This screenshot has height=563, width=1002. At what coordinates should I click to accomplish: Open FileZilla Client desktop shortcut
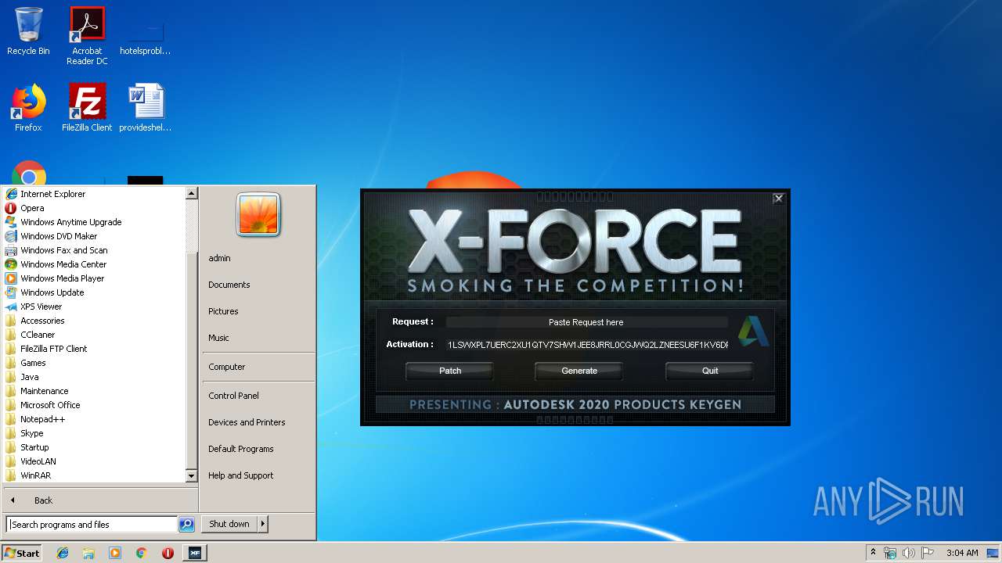point(87,107)
